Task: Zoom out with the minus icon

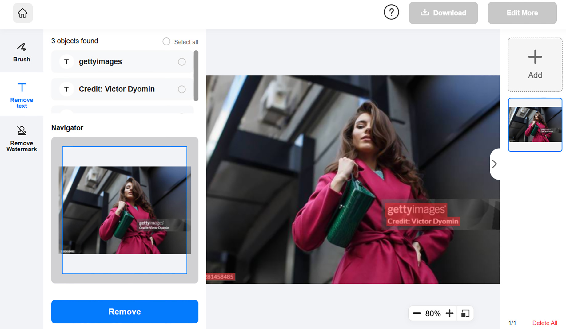Action: coord(417,313)
